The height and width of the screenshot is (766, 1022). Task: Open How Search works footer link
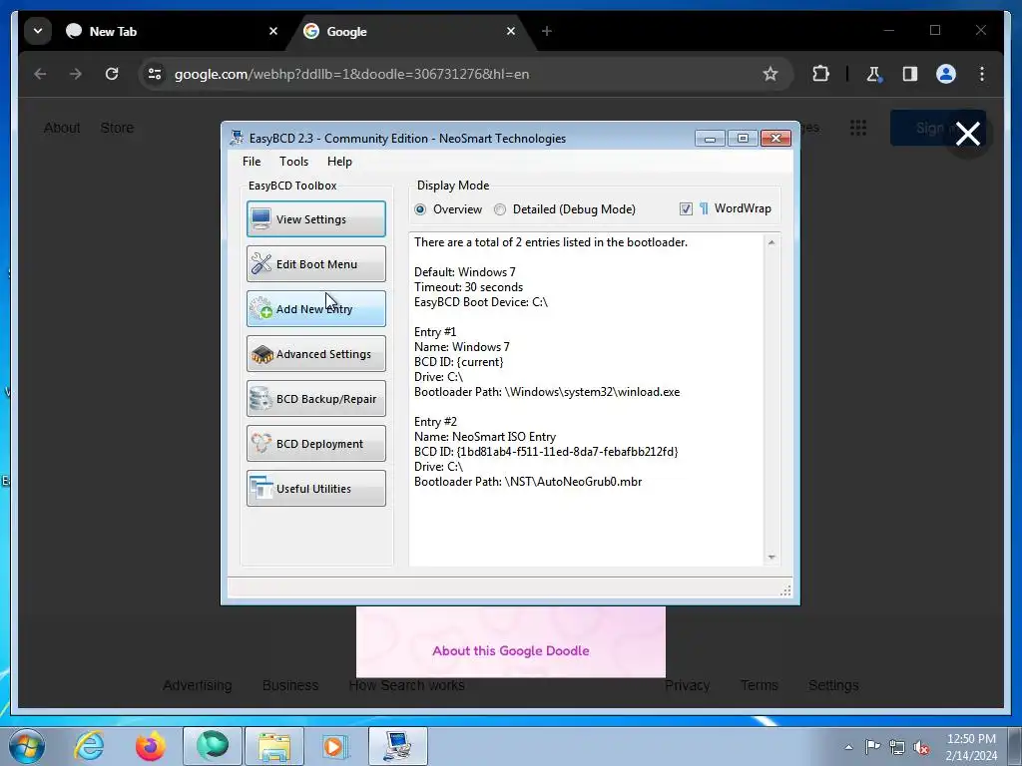(407, 685)
